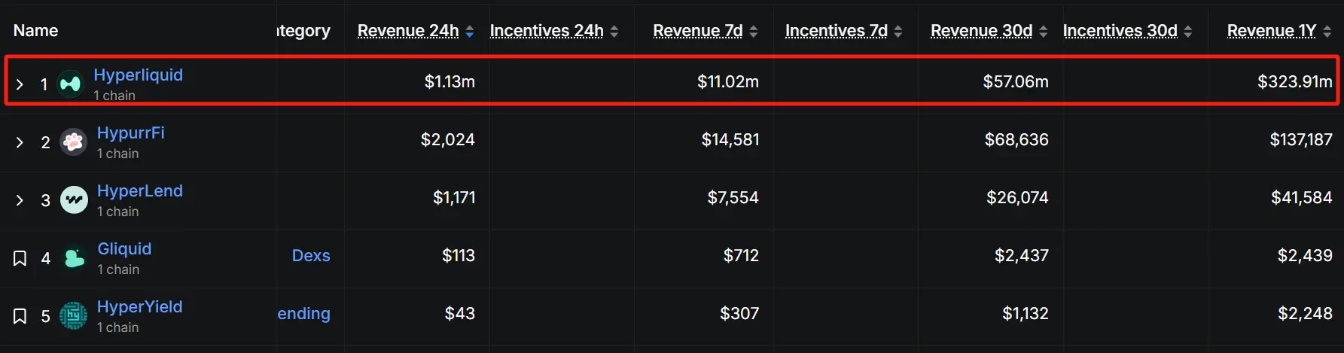Screen dimensions: 1344x353
Task: Sort by Revenue 1Y arrows icon
Action: [1327, 31]
